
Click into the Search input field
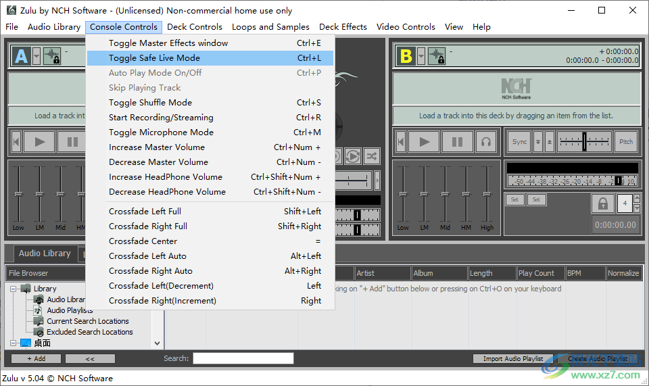(x=243, y=358)
